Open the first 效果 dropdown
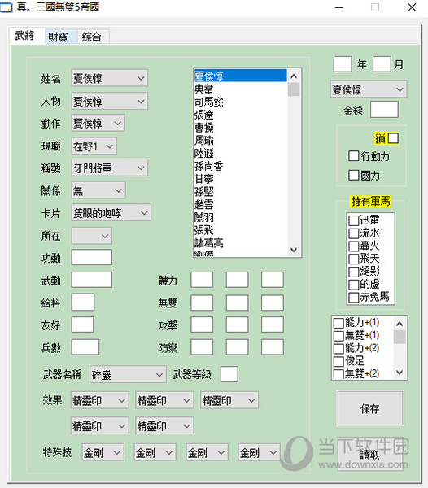 tap(99, 400)
